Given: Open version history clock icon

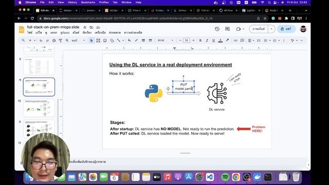Looking at the screenshot, I should click(x=217, y=29).
